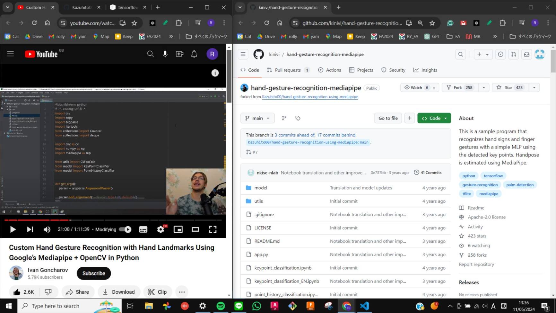Open YouTube notifications bell
The height and width of the screenshot is (313, 556).
(194, 54)
